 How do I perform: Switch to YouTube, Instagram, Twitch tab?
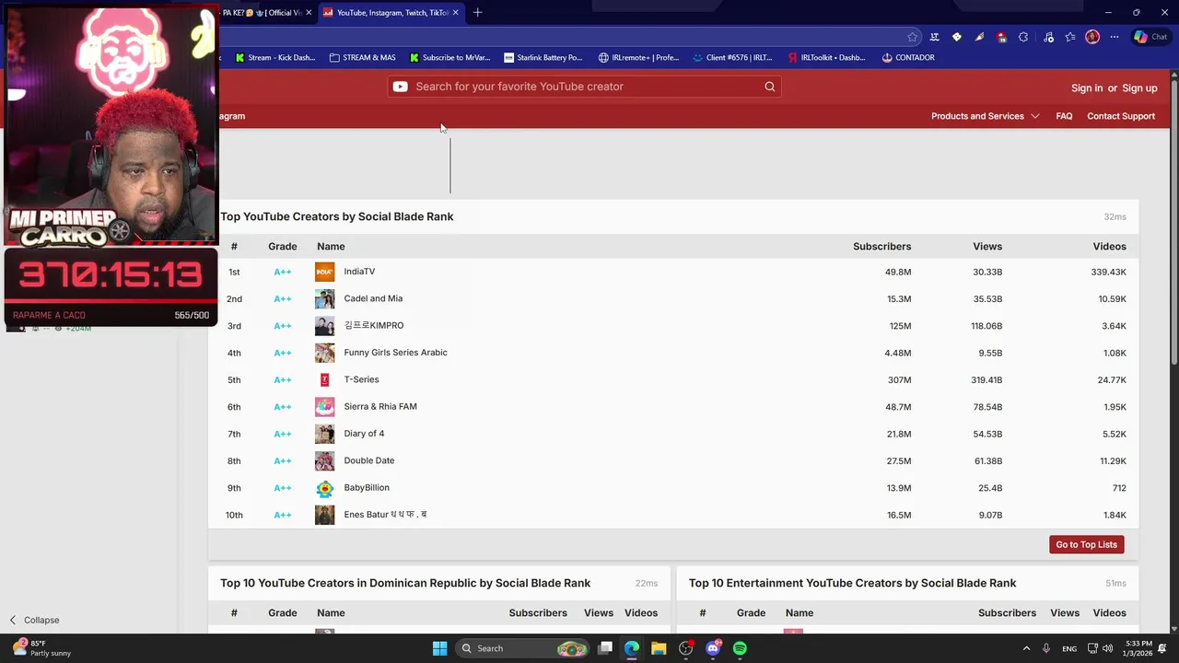point(391,12)
